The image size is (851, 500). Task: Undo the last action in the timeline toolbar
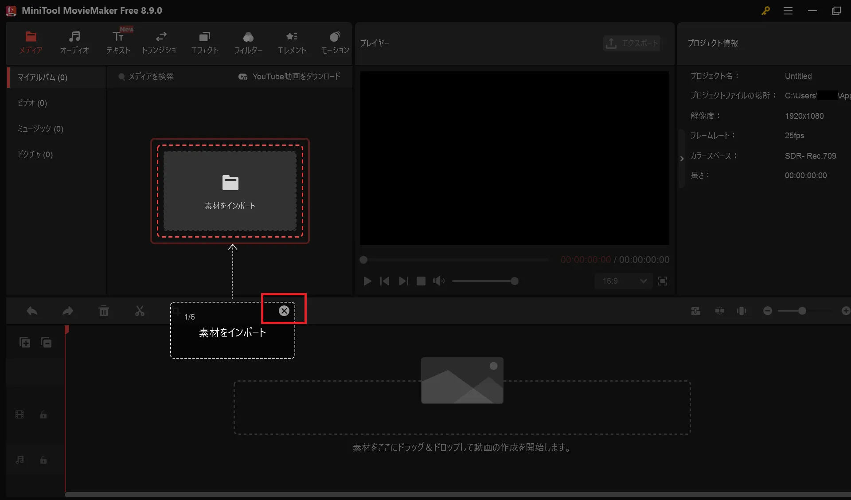click(x=32, y=311)
